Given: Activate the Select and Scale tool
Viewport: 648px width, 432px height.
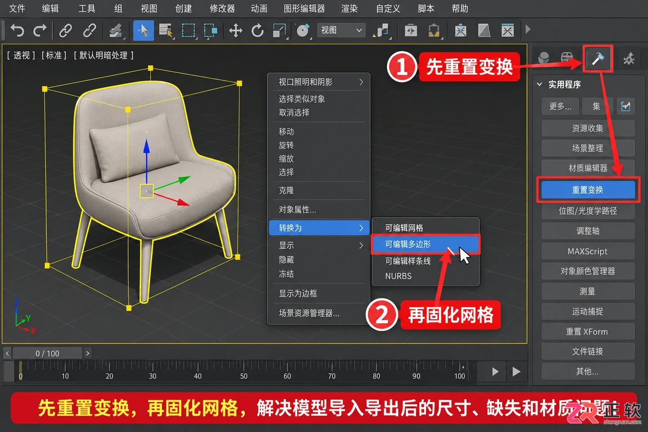Looking at the screenshot, I should coord(279,31).
